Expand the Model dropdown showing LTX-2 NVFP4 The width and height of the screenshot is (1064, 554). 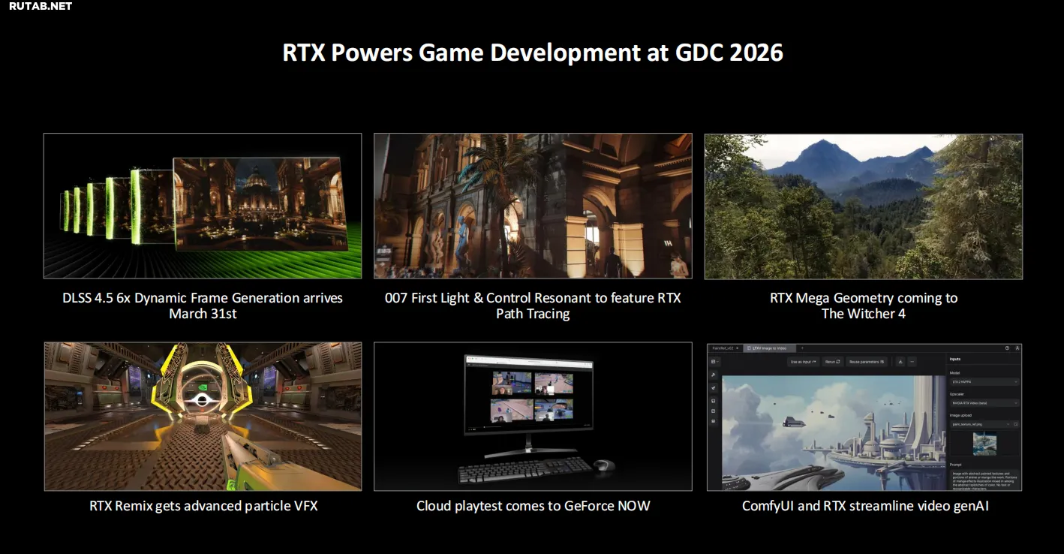point(984,382)
